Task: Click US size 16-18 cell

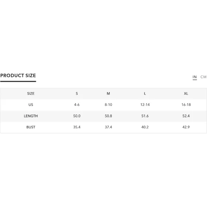Action: 186,105
